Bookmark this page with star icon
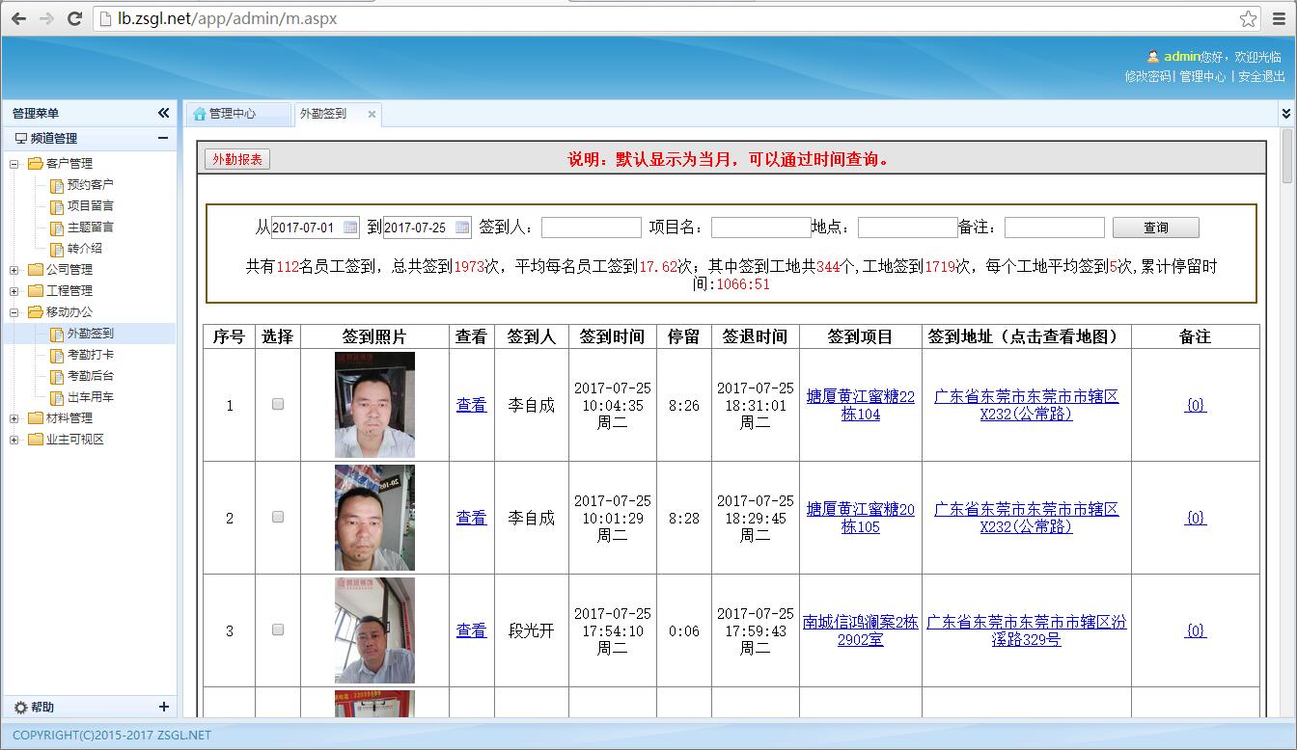Viewport: 1297px width, 750px height. 1248,18
